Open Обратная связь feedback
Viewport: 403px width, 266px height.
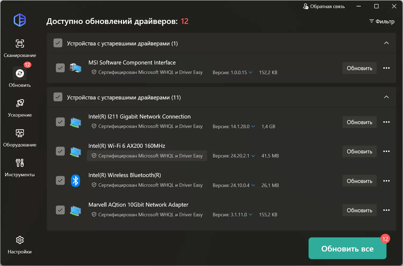tap(324, 6)
